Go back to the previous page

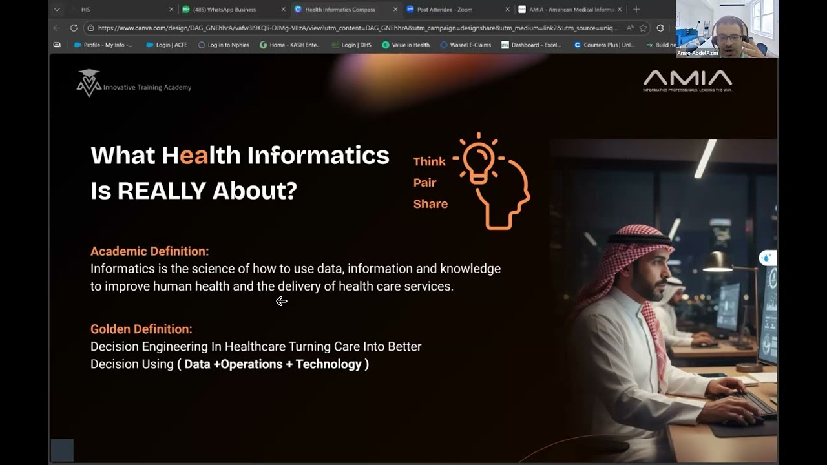click(x=57, y=28)
